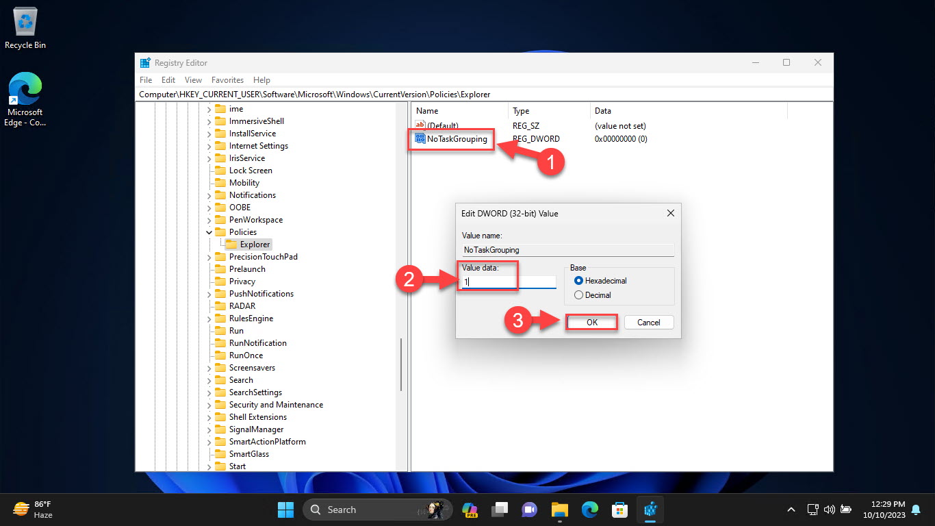Open the View menu
The height and width of the screenshot is (526, 935).
[194, 80]
